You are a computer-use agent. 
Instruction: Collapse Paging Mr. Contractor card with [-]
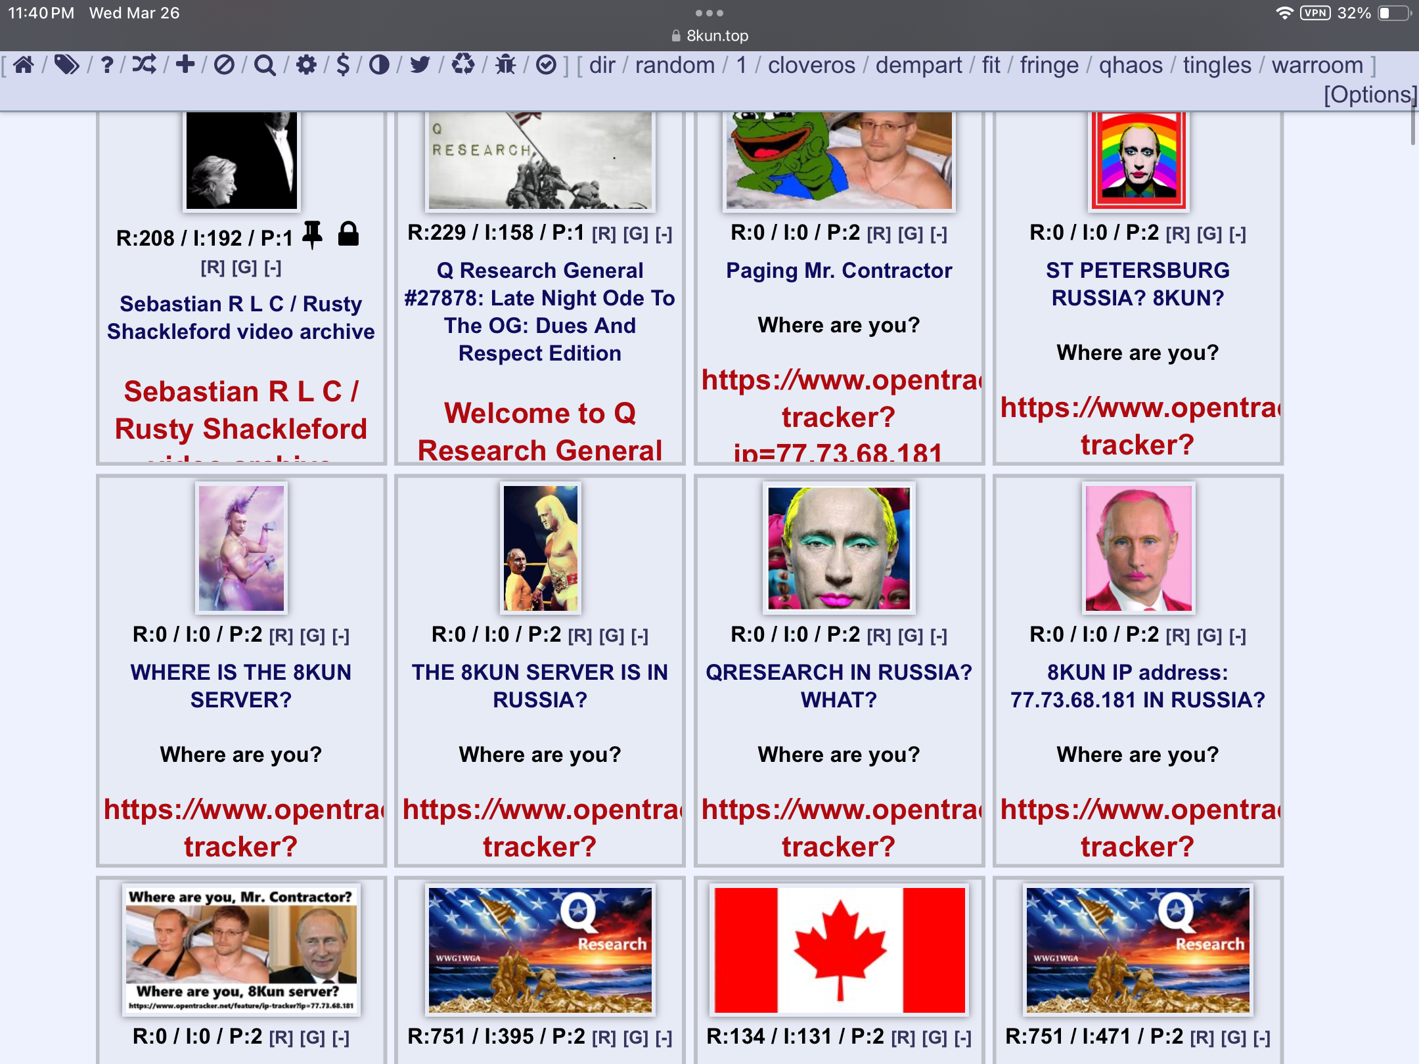[x=939, y=234]
